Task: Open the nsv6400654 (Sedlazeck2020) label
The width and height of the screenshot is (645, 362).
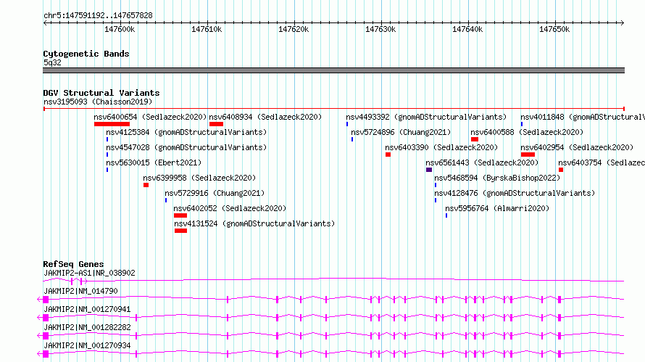Action: point(150,117)
